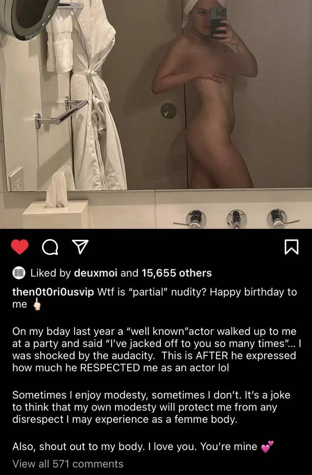This screenshot has width=312, height=475.
Task: Tap the paragraph starting "On my bday last year"
Action: [x=156, y=349]
